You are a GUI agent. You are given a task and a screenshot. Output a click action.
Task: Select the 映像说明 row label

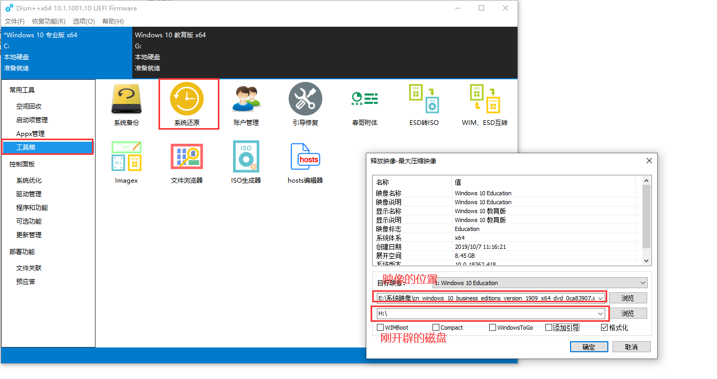[389, 202]
